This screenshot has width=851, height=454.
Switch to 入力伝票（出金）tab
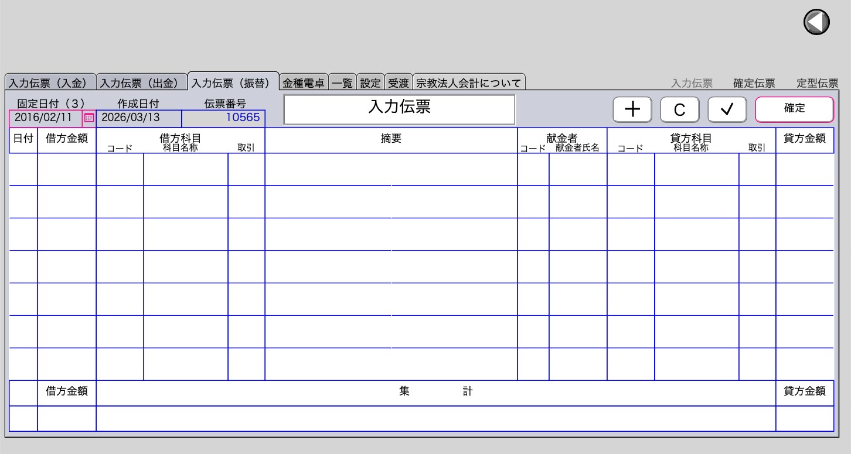(142, 83)
